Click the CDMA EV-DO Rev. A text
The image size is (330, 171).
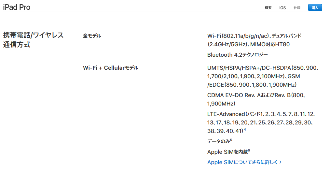pos(256,99)
